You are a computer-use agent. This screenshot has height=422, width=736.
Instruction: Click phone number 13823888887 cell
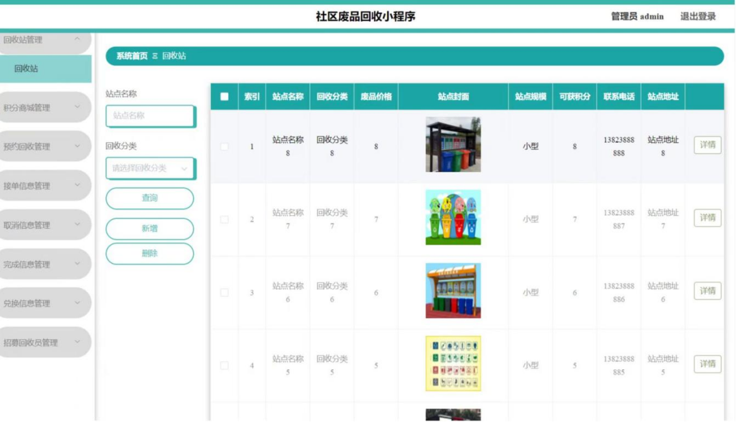tap(618, 219)
